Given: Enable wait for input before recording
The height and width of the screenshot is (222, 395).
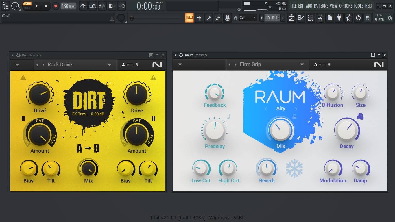Looking at the screenshot, I should 93,6.
